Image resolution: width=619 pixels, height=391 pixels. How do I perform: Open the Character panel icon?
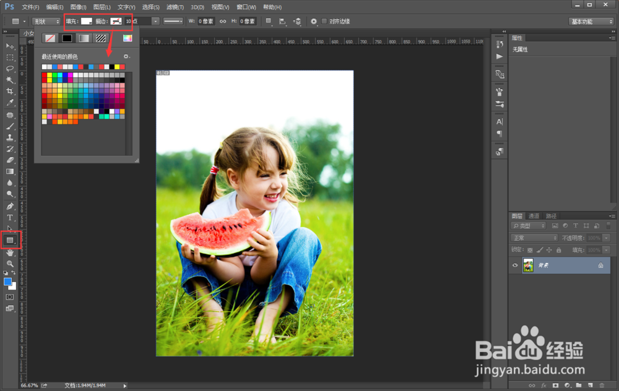tap(500, 121)
